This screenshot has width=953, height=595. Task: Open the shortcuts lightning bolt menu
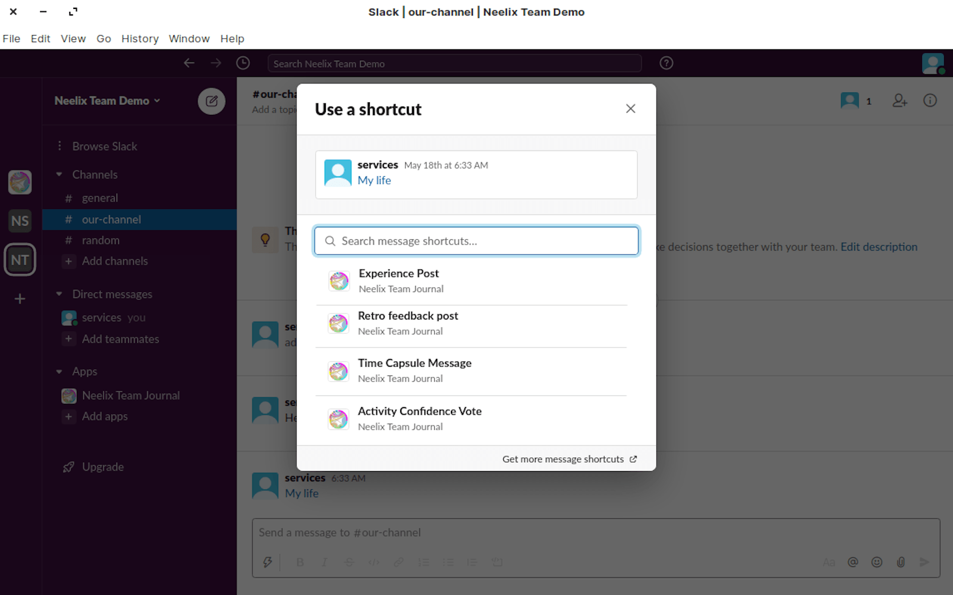coord(267,562)
